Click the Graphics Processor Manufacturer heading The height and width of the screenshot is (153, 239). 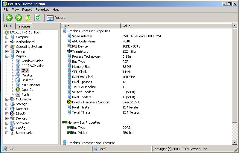click(91, 143)
